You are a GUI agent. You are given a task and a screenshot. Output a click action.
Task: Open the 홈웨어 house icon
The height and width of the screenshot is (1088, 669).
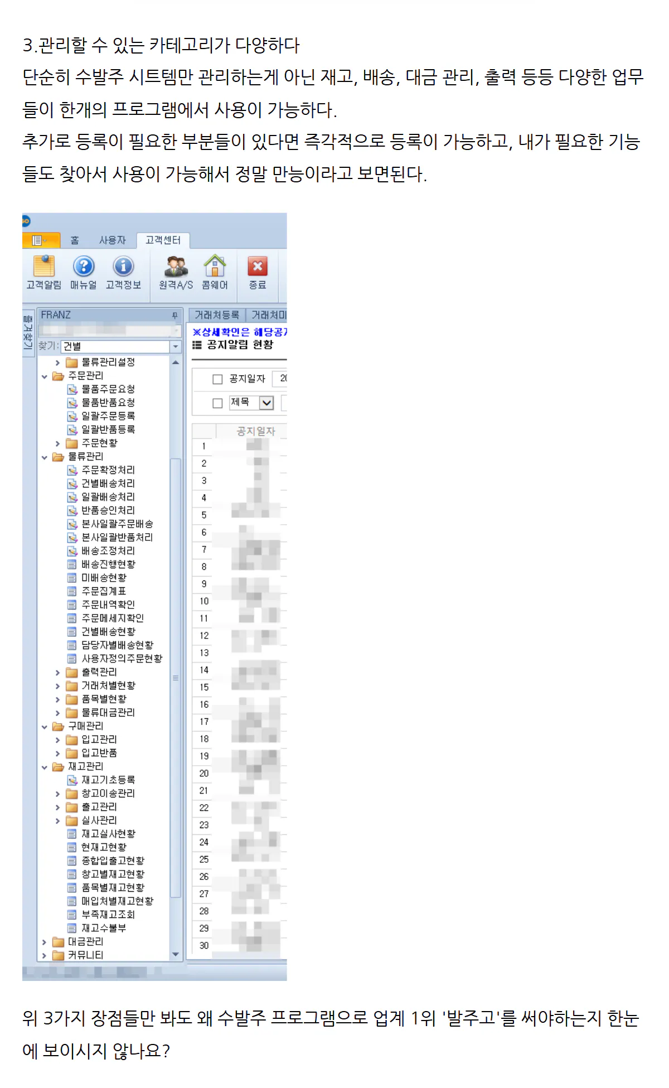click(215, 267)
